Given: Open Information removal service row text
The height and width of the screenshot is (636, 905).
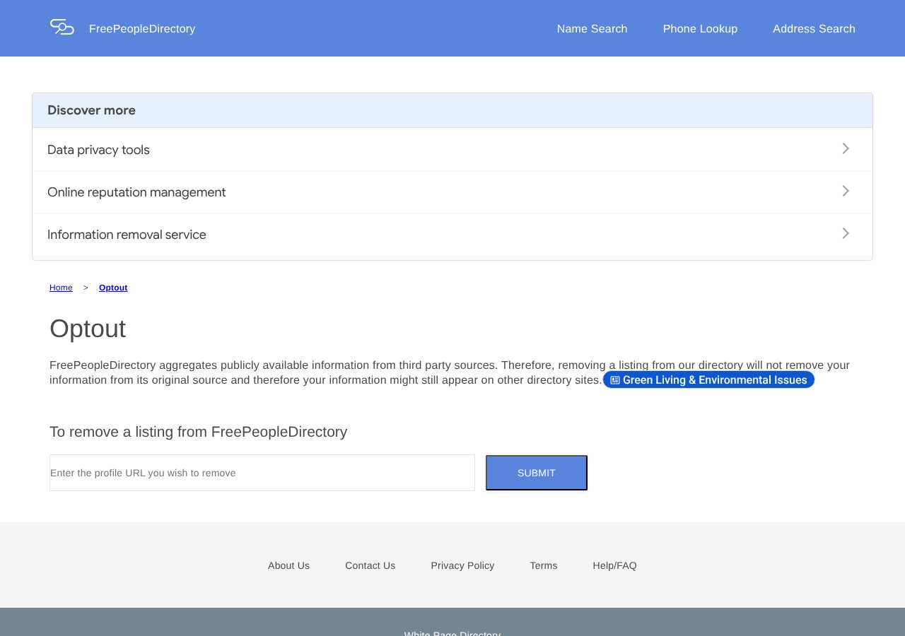Looking at the screenshot, I should click(x=127, y=235).
